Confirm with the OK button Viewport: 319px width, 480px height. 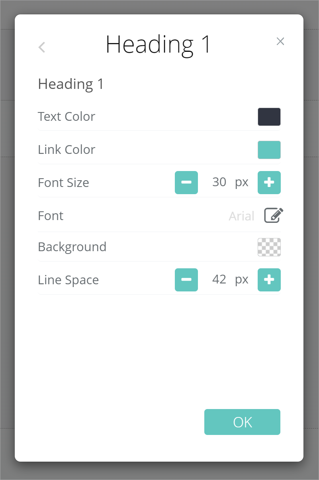pos(242,422)
